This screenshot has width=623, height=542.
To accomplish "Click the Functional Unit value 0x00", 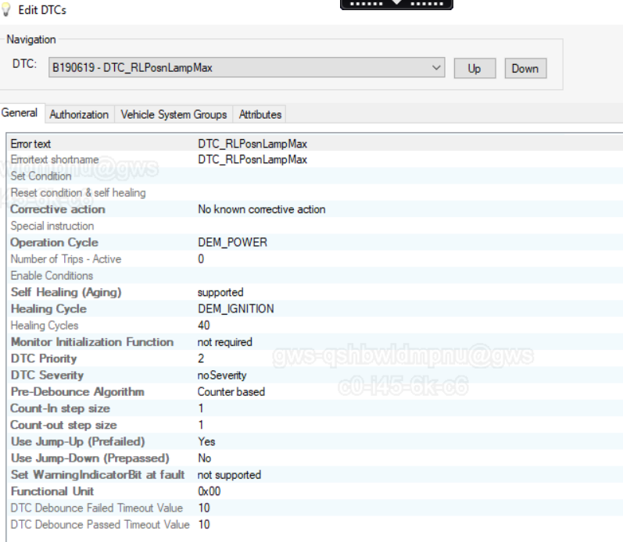I will 209,491.
